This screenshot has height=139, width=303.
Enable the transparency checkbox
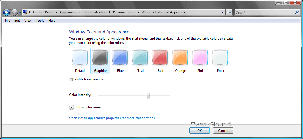click(x=71, y=80)
